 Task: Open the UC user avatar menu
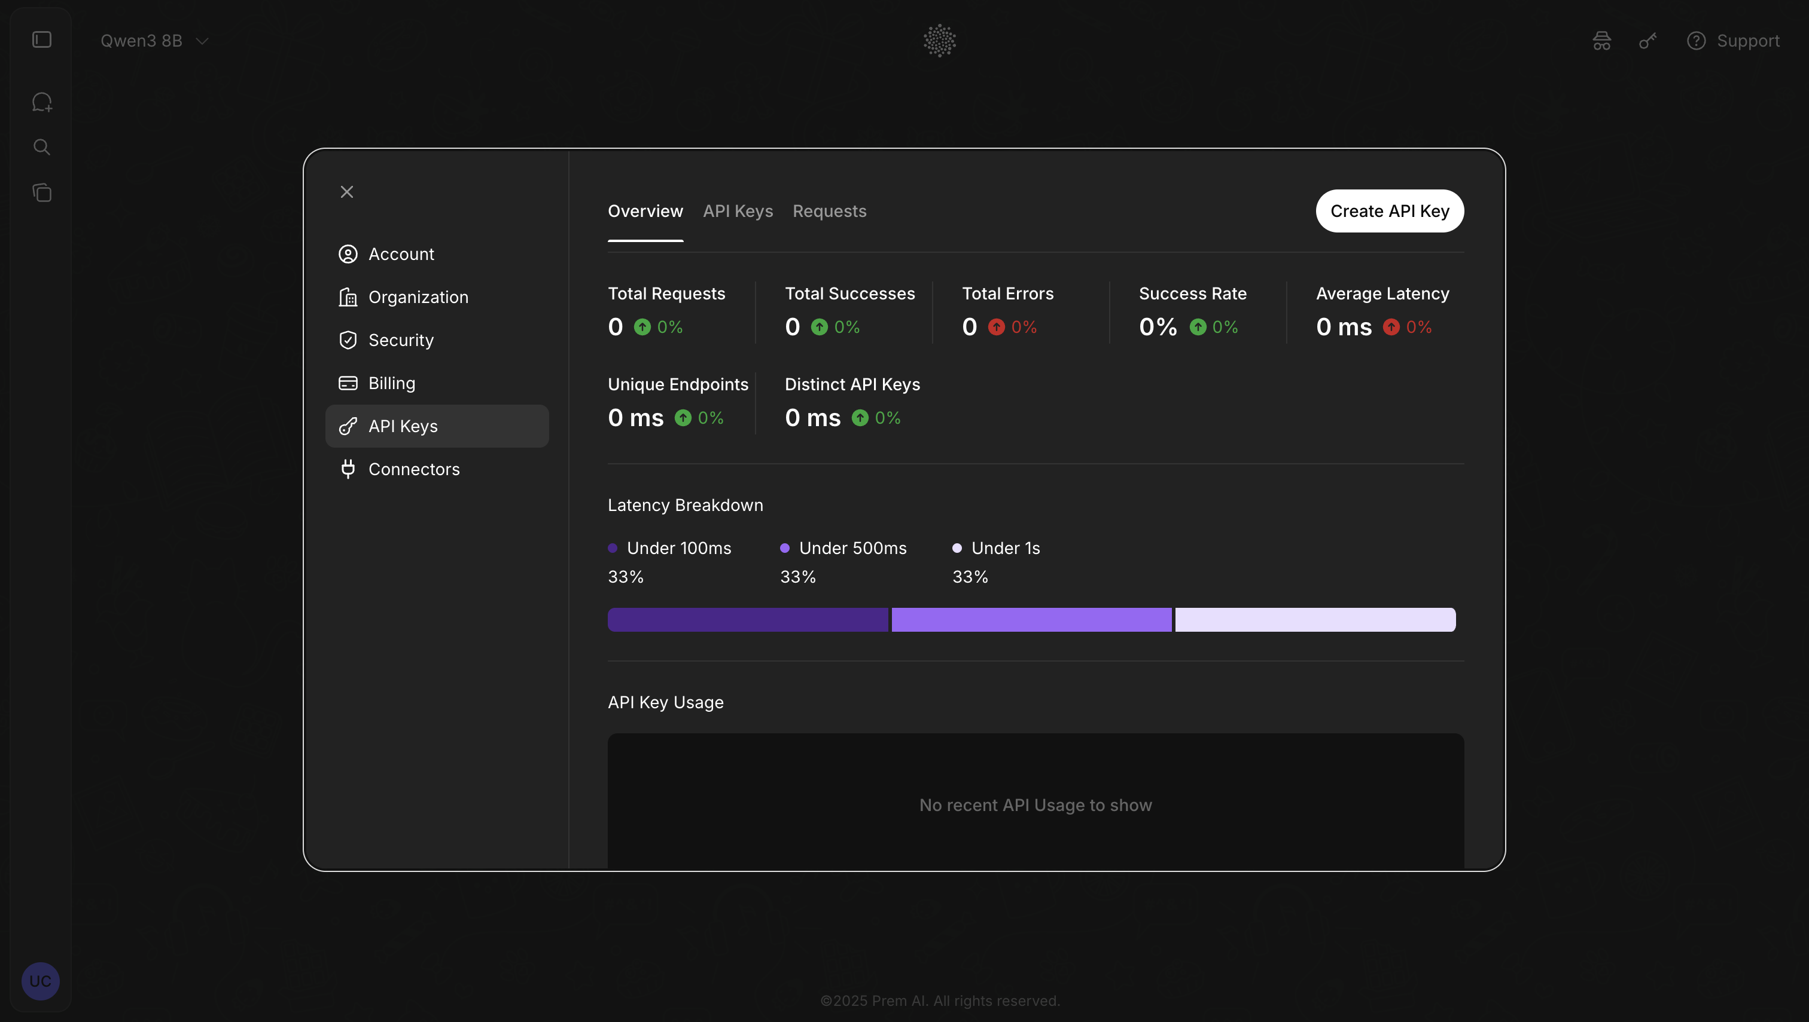[40, 981]
